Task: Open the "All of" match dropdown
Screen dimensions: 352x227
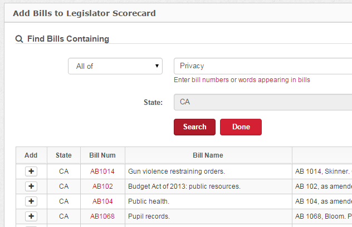Action: click(115, 66)
